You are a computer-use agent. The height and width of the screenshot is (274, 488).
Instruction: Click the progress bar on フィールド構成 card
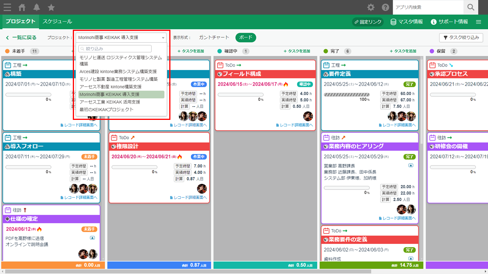pyautogui.click(x=240, y=94)
